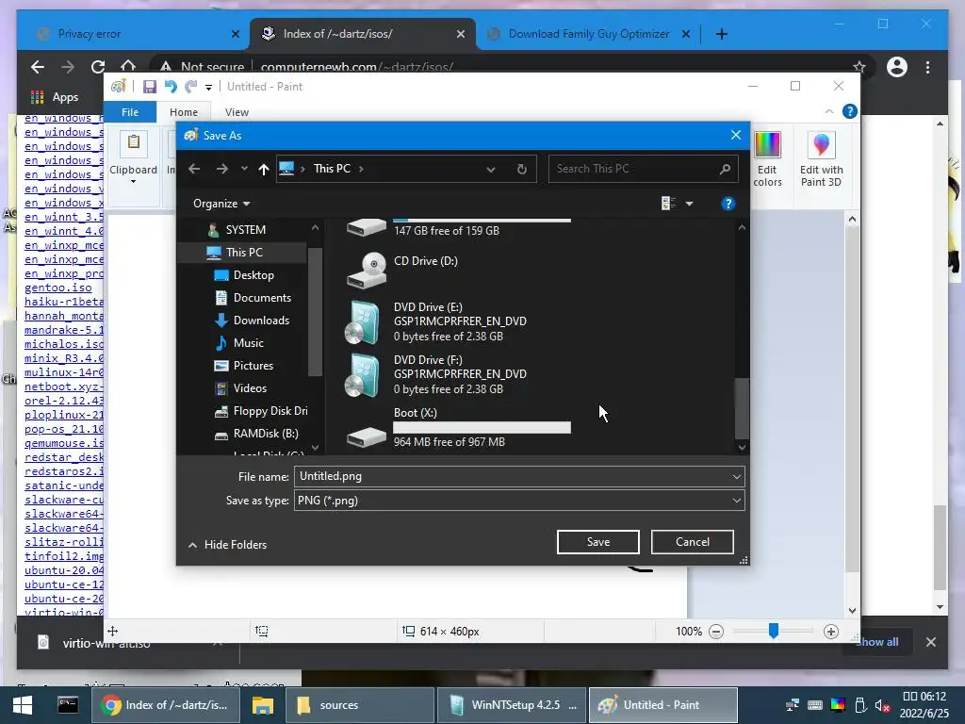Bookmark the page with the star icon
Viewport: 965px width, 724px height.
(x=859, y=67)
